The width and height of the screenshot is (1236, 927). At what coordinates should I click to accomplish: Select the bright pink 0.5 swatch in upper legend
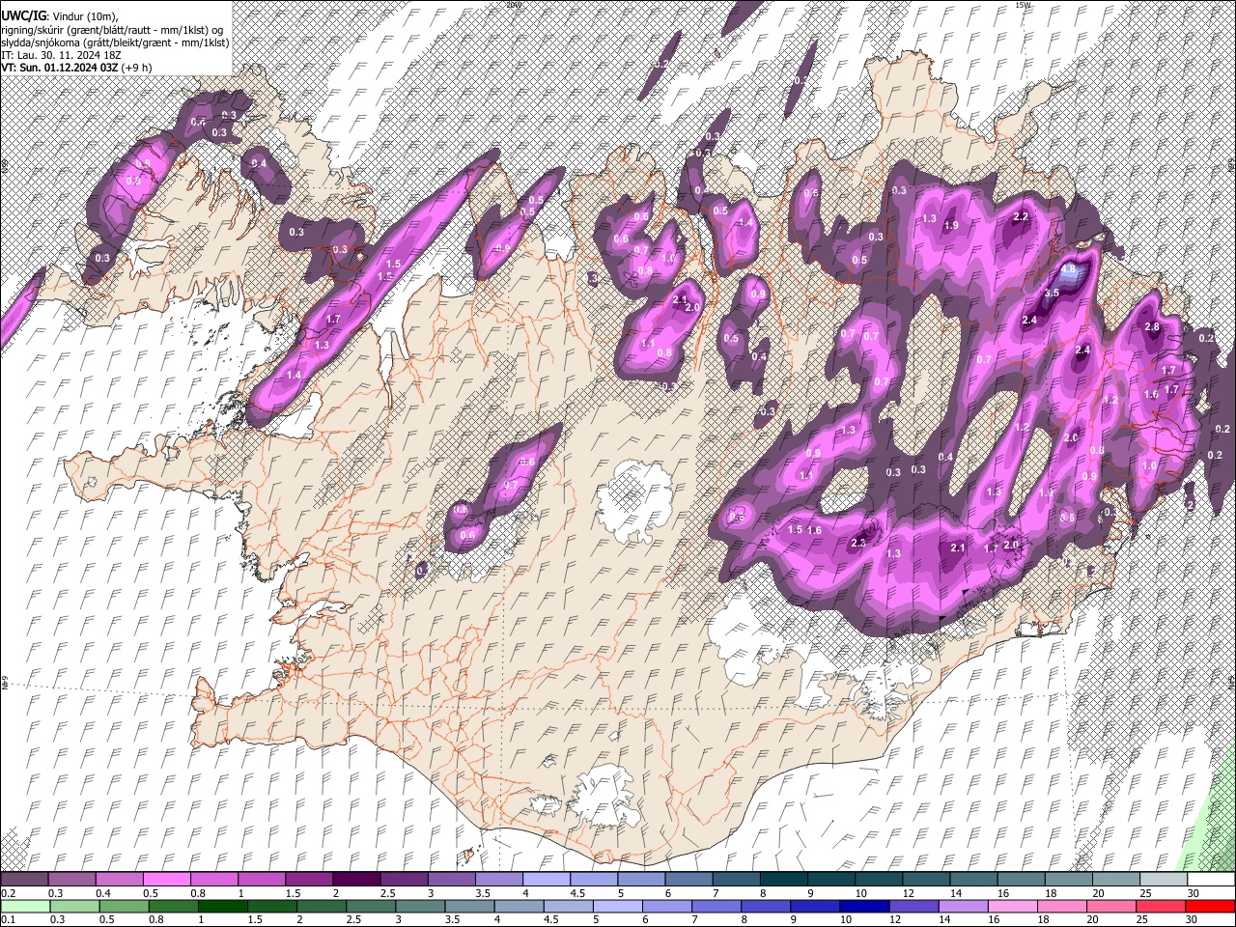[x=166, y=880]
